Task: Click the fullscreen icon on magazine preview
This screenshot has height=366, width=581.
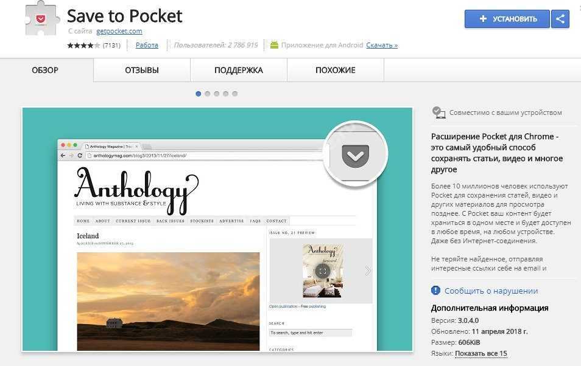Action: coord(323,271)
